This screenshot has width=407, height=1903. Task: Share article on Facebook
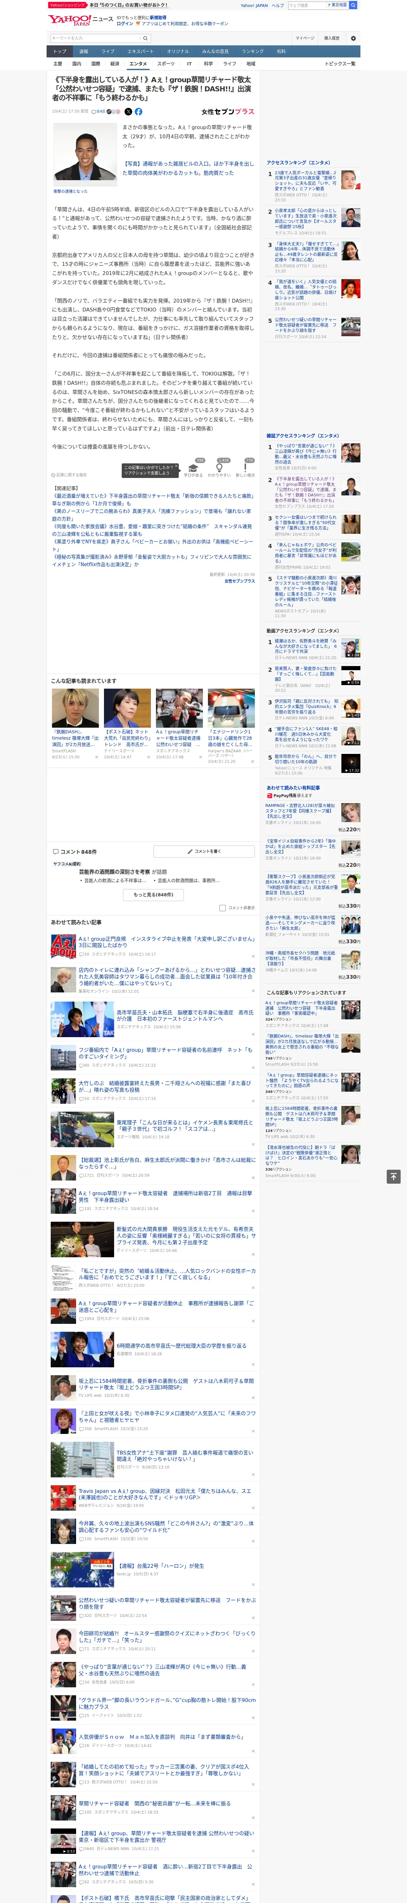(x=138, y=112)
